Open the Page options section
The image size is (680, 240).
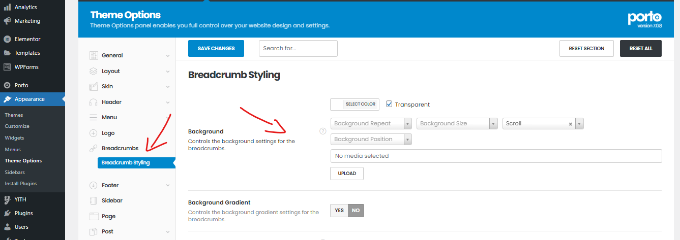(108, 216)
